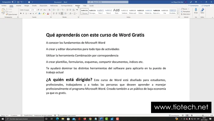
Task: Open the font size dropdown
Action: [x=36, y=10]
